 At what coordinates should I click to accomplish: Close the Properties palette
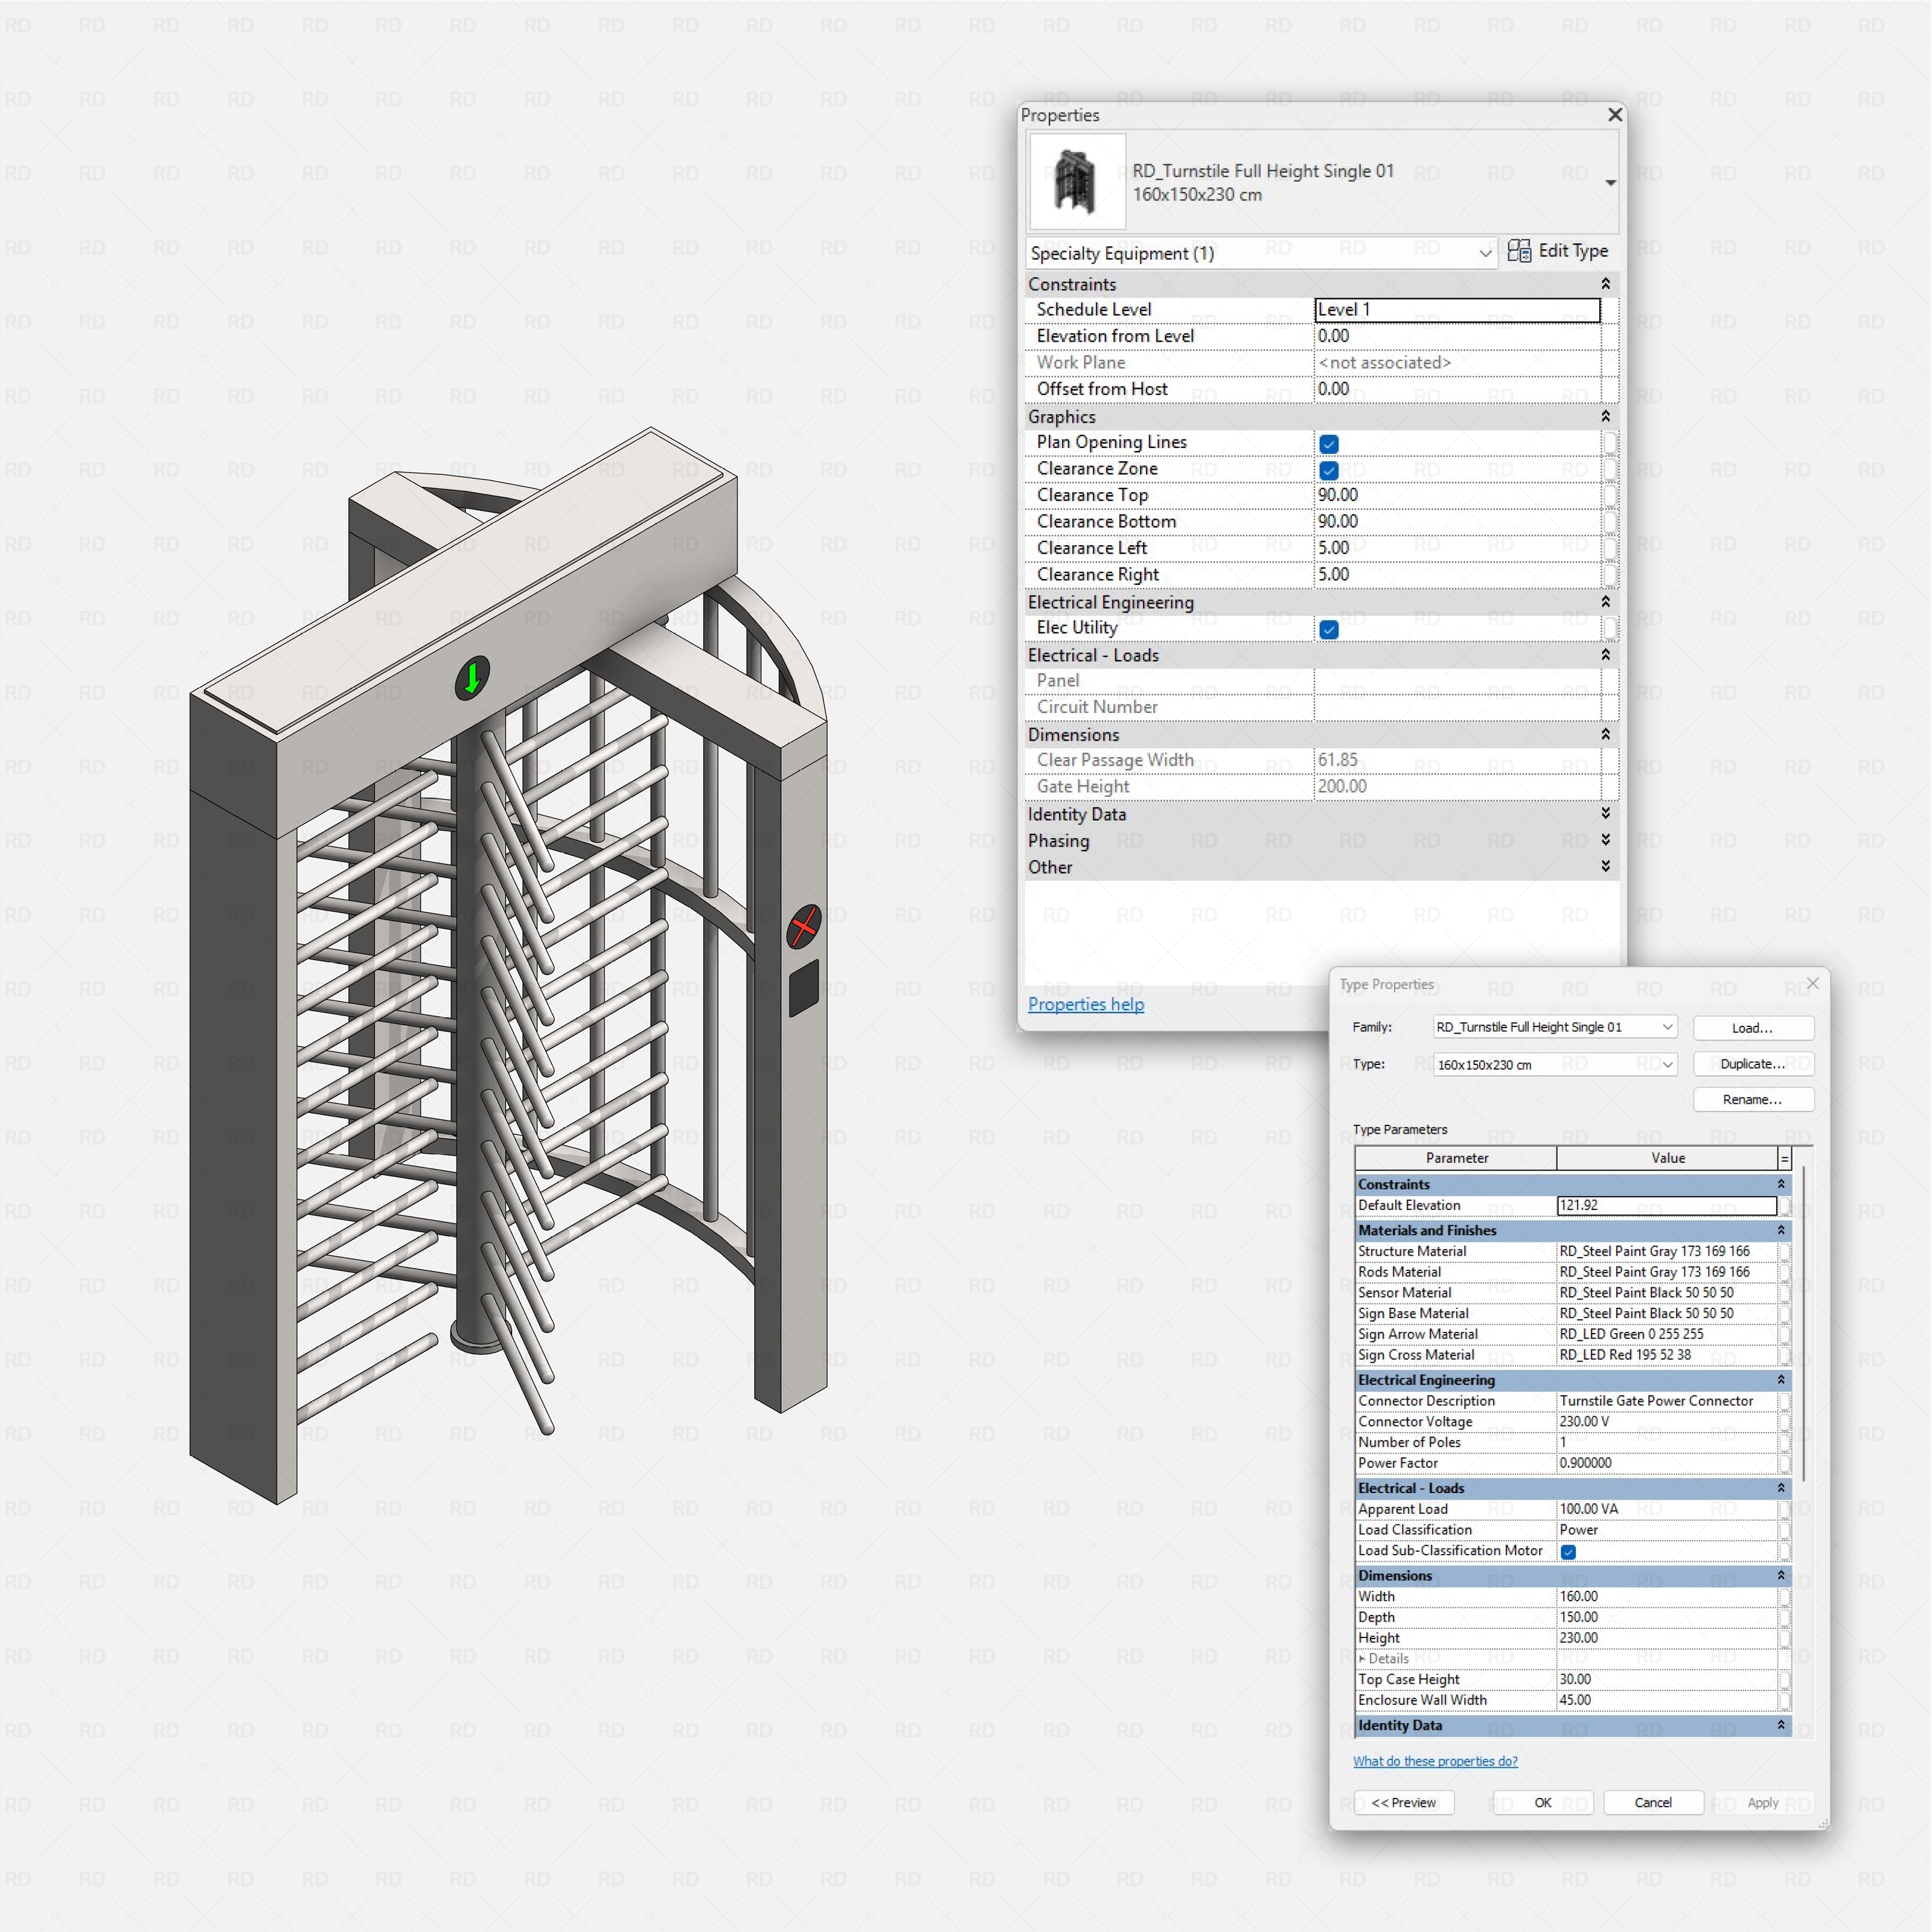click(x=1614, y=115)
